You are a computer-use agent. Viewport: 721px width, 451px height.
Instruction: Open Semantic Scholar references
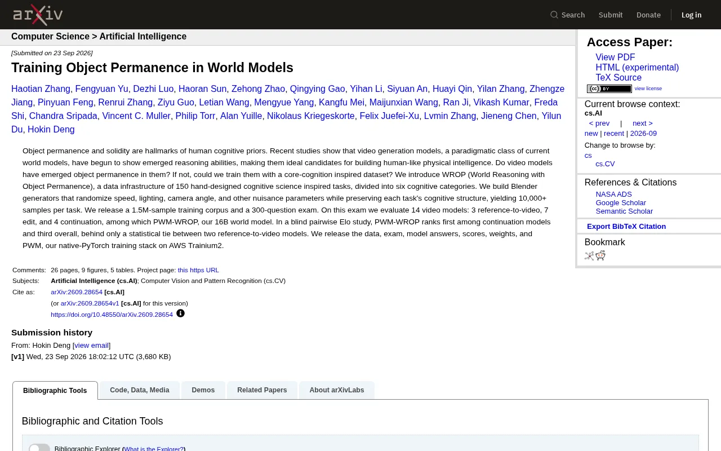pos(624,211)
